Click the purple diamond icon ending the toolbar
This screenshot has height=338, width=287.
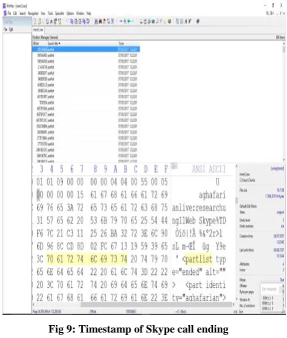pos(198,21)
